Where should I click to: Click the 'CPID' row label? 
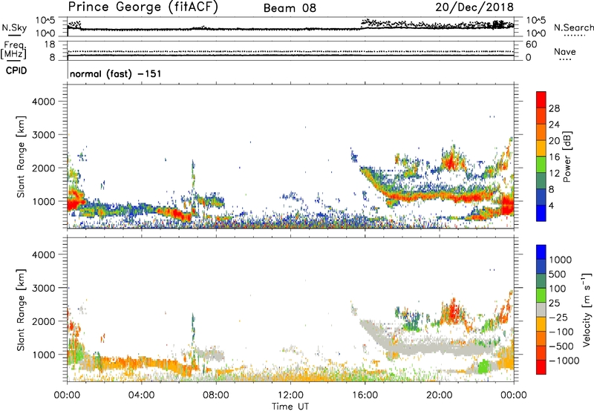point(16,70)
